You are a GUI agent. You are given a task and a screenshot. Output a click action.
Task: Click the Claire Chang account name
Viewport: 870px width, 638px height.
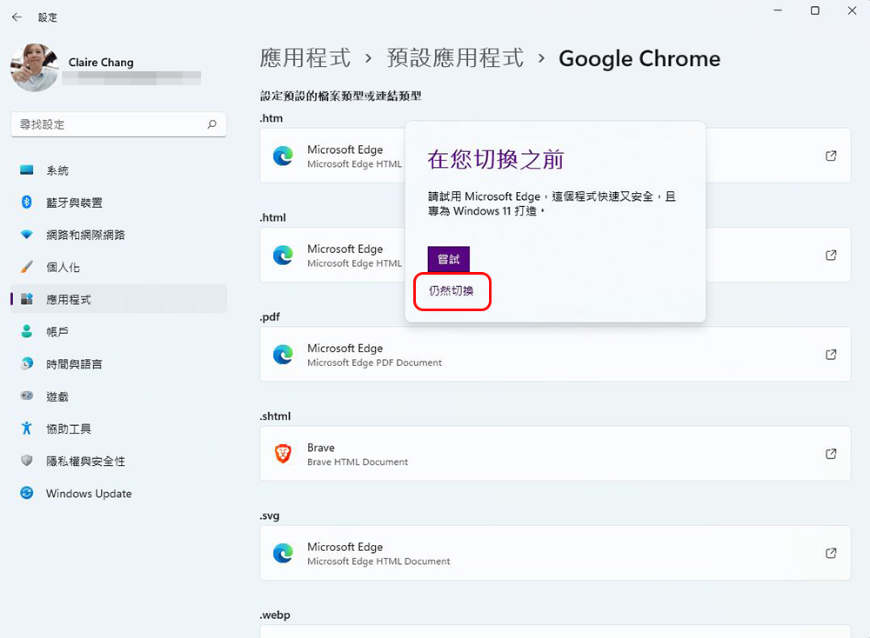click(x=101, y=62)
